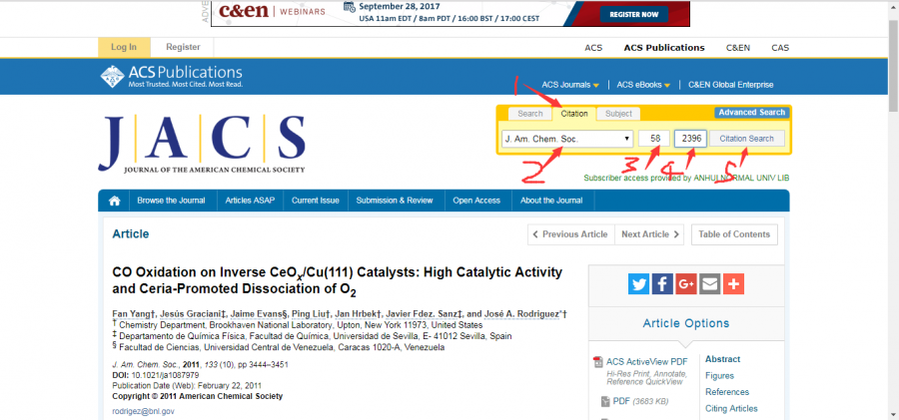The height and width of the screenshot is (420, 899).
Task: Open the C&EN top link
Action: 738,48
